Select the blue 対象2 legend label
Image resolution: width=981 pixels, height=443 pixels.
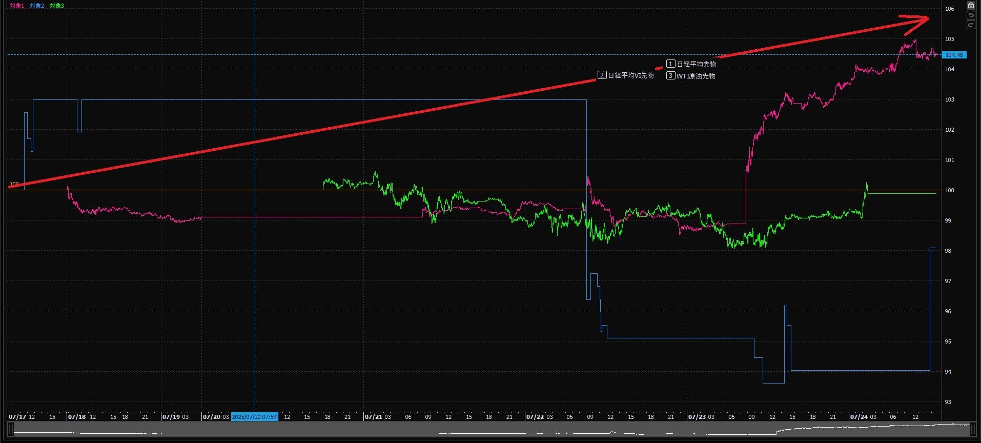(37, 6)
